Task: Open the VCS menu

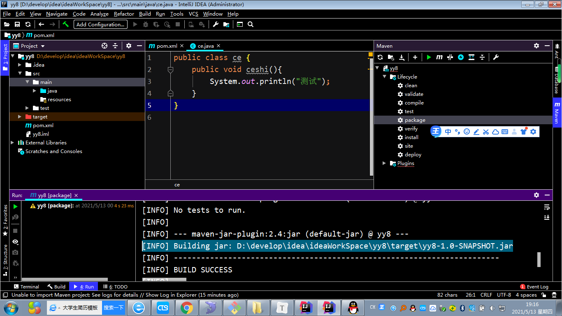Action: click(x=193, y=14)
